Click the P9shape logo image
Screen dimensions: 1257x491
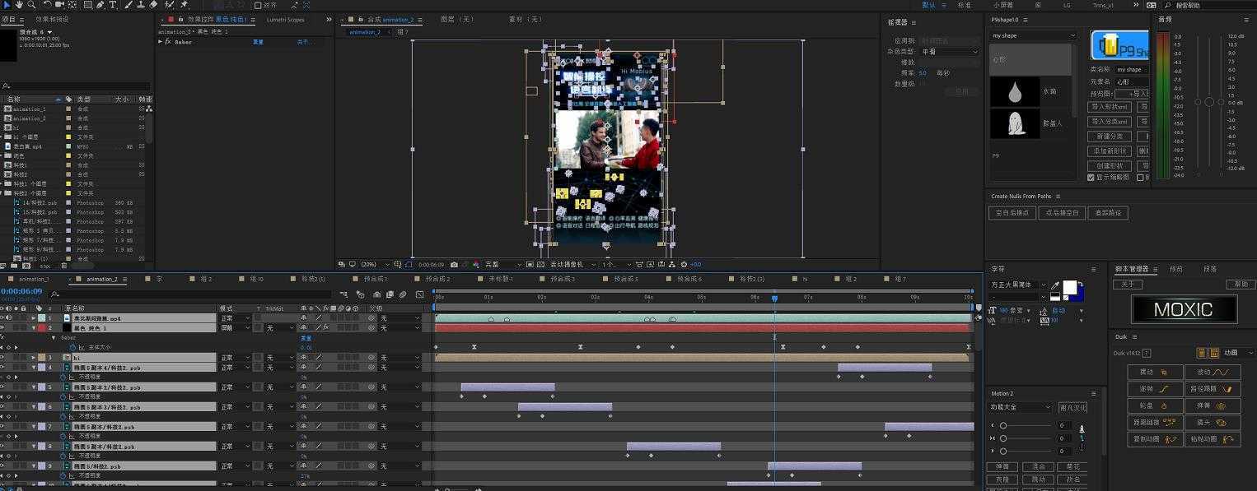coord(1119,45)
